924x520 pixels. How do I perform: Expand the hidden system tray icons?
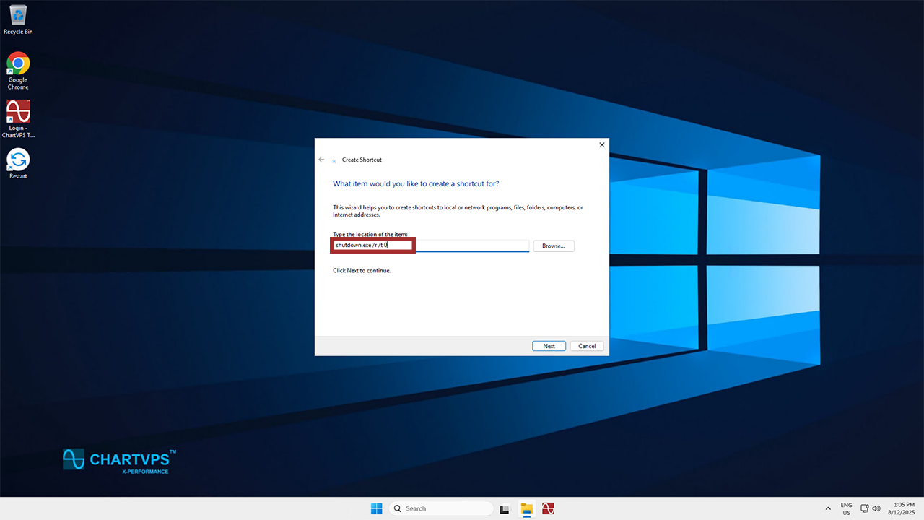[828, 508]
